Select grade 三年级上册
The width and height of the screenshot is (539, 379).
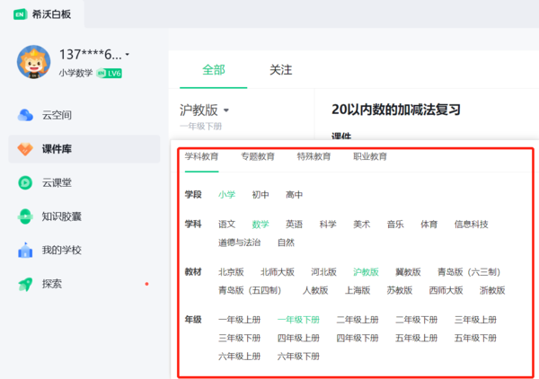coord(474,320)
